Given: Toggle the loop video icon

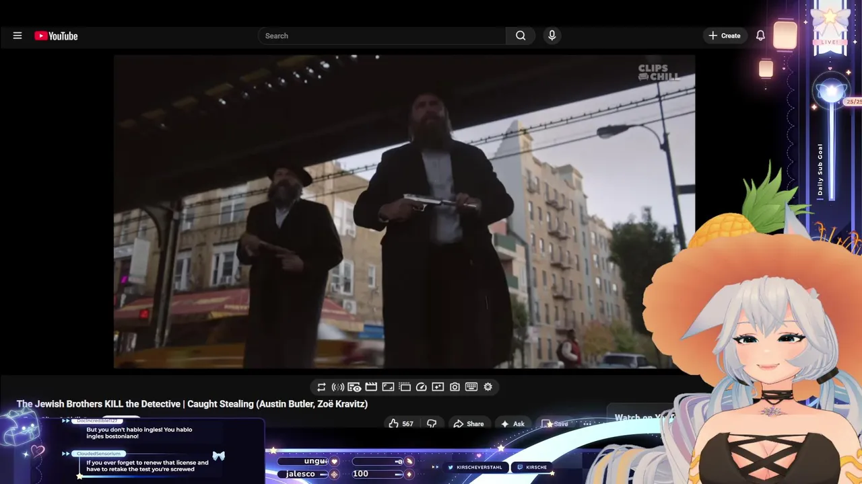Looking at the screenshot, I should coord(321,387).
